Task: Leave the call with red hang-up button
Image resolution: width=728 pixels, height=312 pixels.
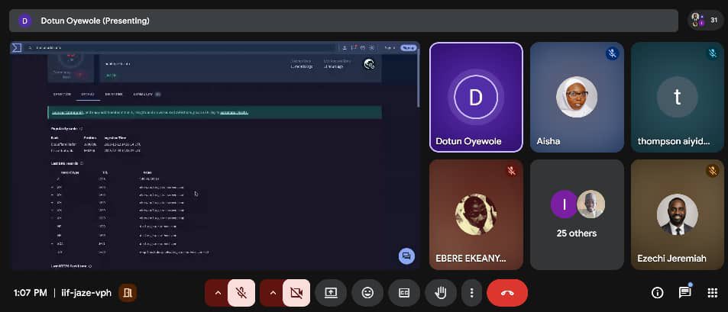Action: pos(507,293)
